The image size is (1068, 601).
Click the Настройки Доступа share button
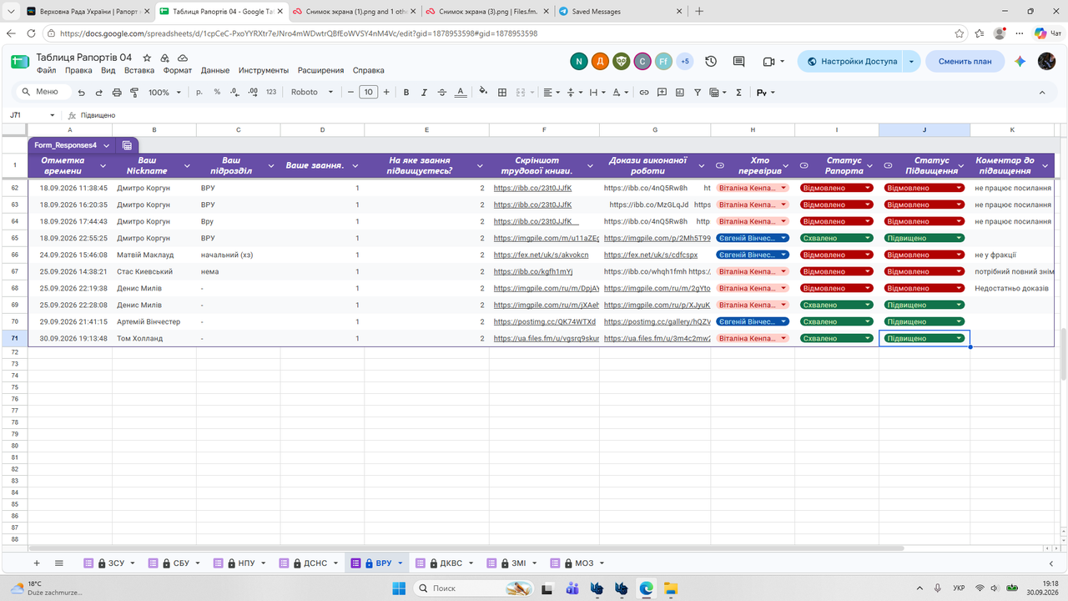(851, 62)
